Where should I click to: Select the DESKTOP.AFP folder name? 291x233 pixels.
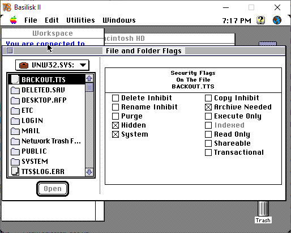pyautogui.click(x=44, y=100)
